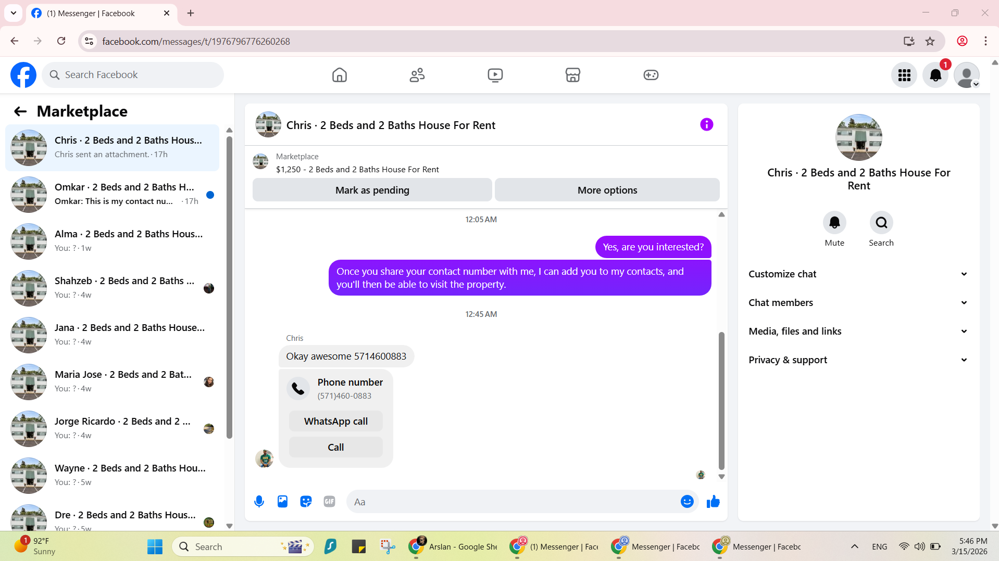Open the Alma conversation
The height and width of the screenshot is (561, 999).
click(x=112, y=241)
